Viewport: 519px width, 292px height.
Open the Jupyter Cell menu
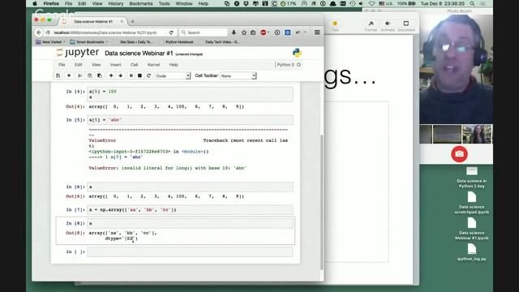point(134,65)
